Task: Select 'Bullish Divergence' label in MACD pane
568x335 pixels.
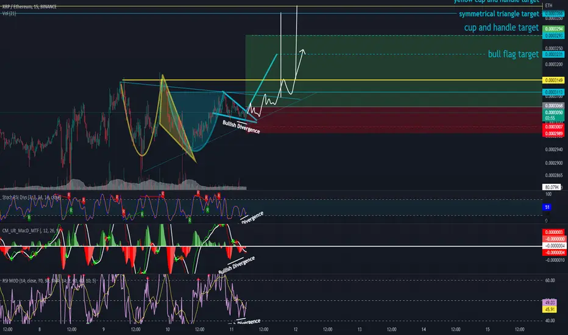Action: [x=236, y=265]
